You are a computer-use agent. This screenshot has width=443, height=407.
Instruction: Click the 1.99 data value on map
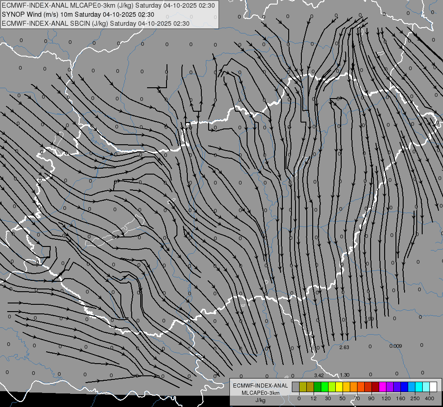(369, 319)
